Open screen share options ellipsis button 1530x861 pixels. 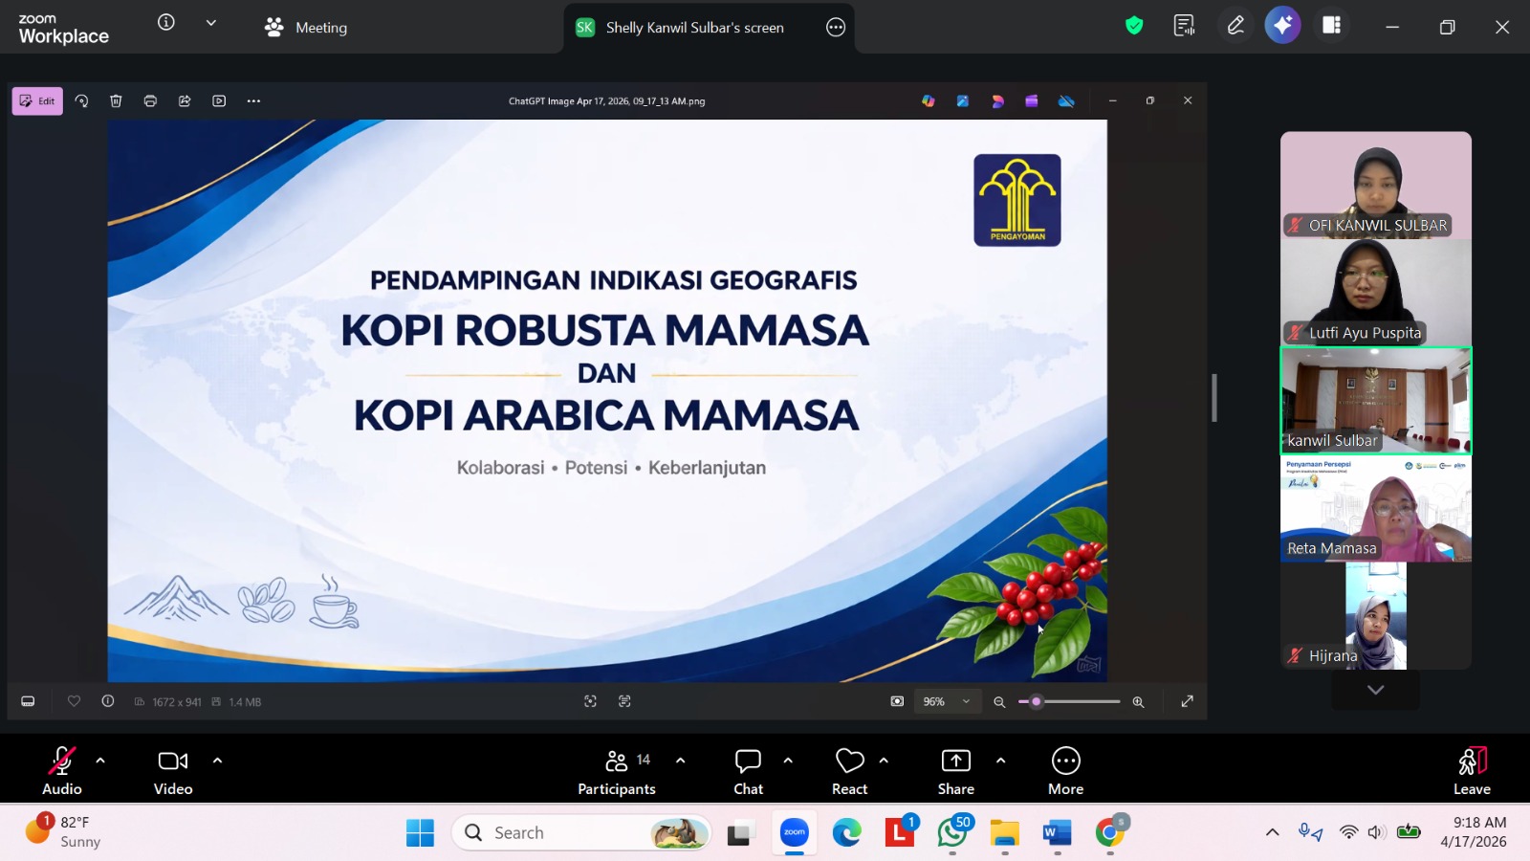(x=836, y=28)
